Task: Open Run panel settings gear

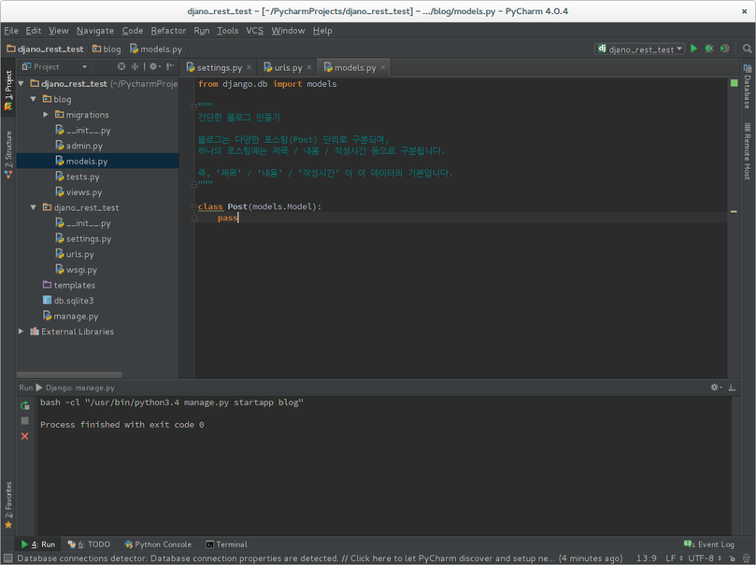Action: [x=716, y=388]
